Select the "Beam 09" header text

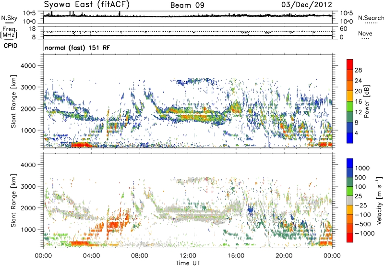[x=187, y=5]
